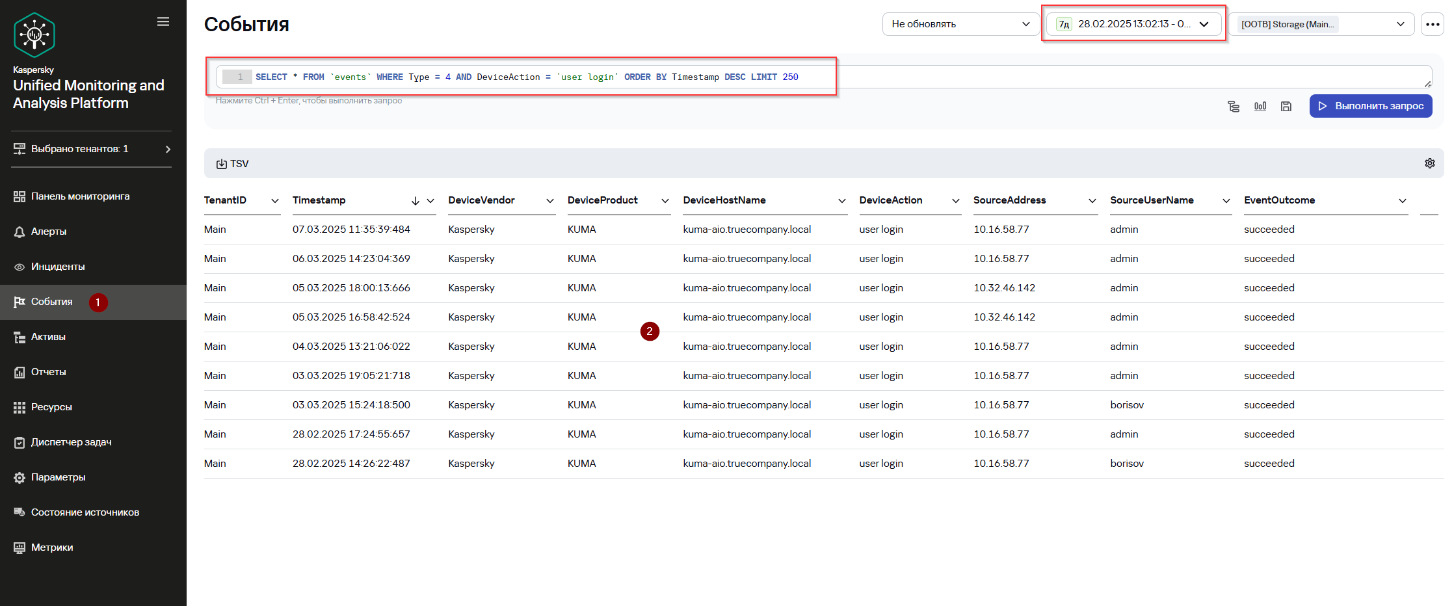Open the statistics bar-chart icon
This screenshot has height=606, width=1454.
tap(1260, 106)
